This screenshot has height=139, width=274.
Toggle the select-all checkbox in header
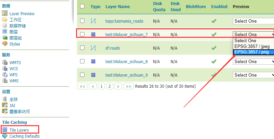(x=82, y=6)
